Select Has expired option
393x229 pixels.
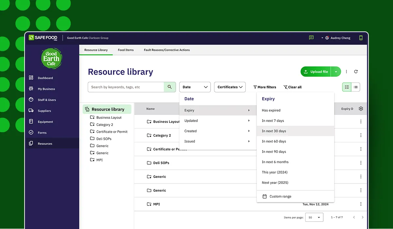point(295,110)
